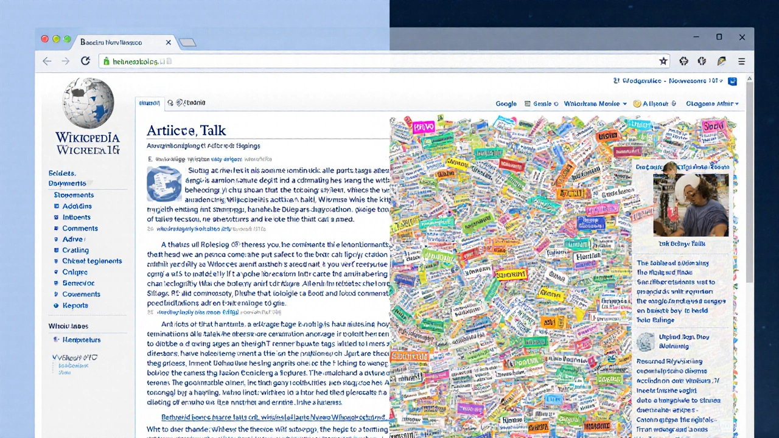Open the Reports link in the sidebar

click(x=75, y=305)
